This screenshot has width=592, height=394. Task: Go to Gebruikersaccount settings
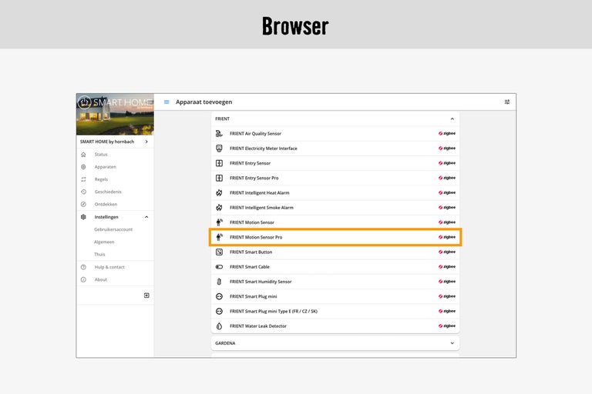pyautogui.click(x=115, y=229)
